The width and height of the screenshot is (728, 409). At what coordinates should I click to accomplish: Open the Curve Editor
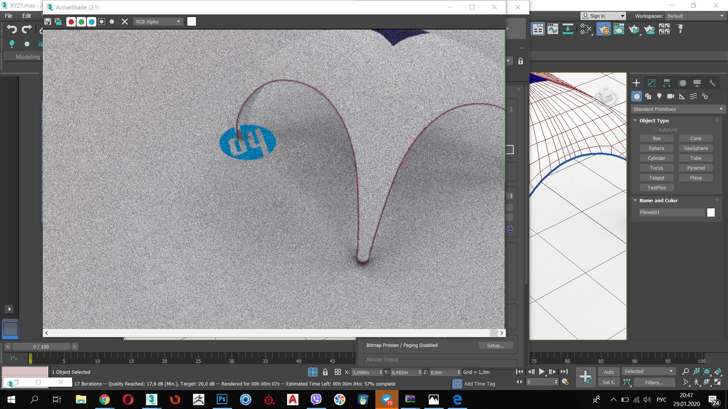click(553, 29)
